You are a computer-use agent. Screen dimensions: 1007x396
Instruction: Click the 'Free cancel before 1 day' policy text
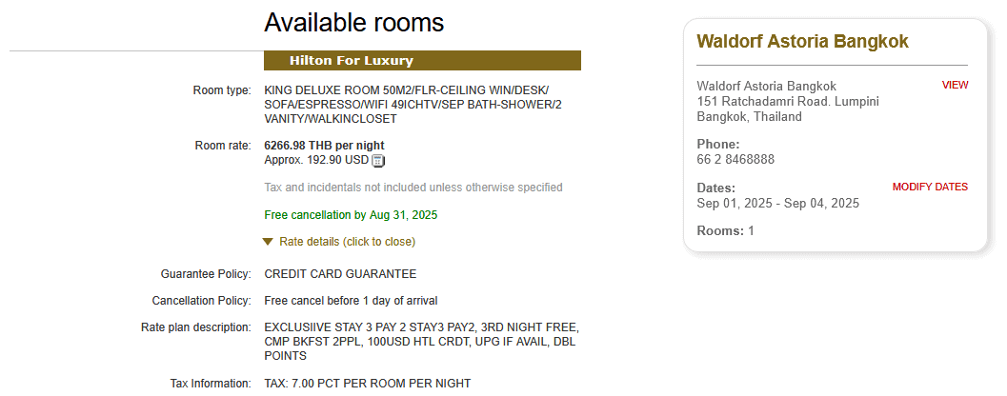click(351, 301)
